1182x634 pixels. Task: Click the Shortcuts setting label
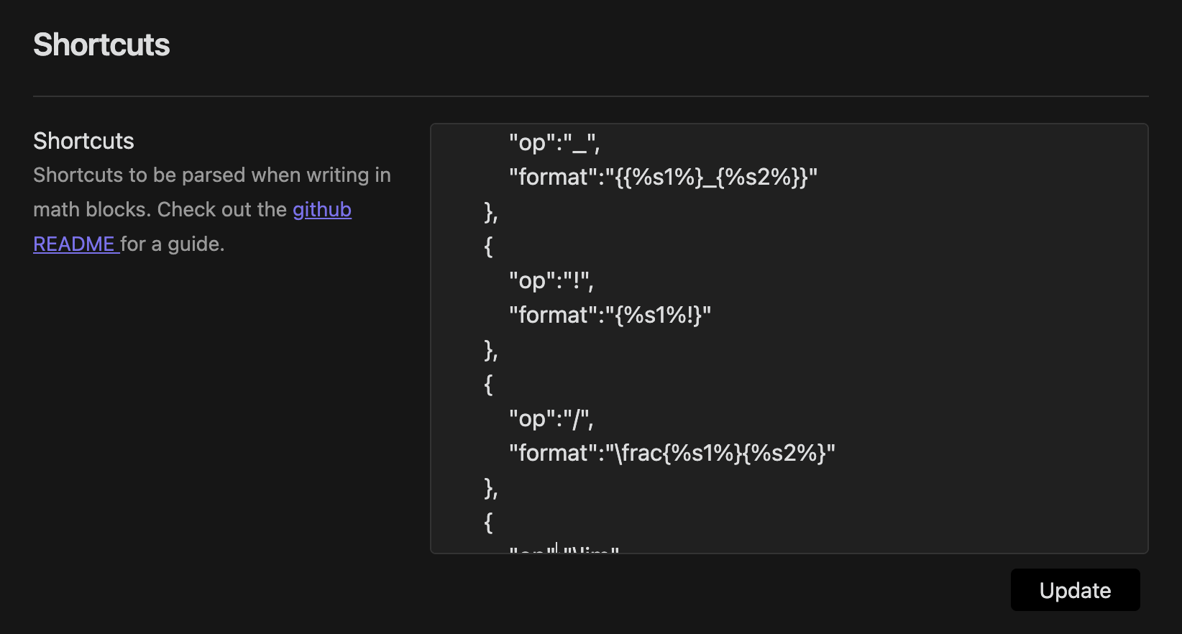point(83,141)
